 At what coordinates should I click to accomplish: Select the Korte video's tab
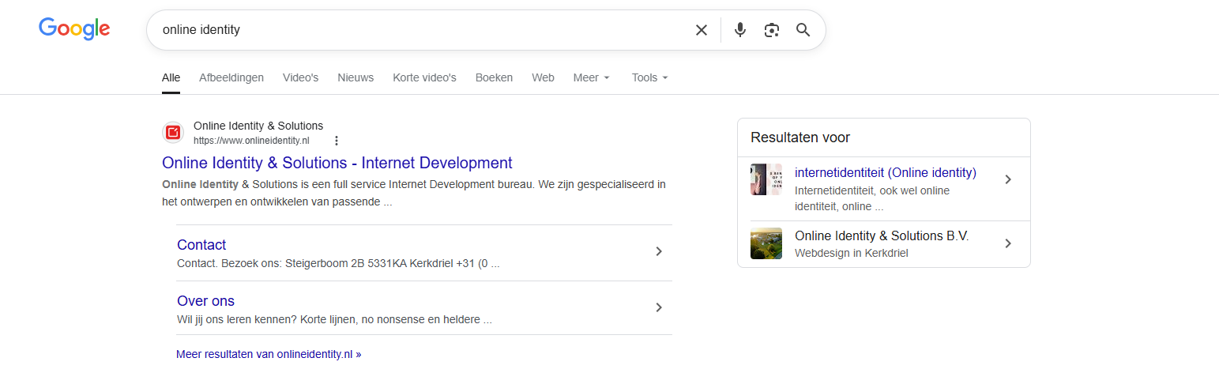pos(424,77)
